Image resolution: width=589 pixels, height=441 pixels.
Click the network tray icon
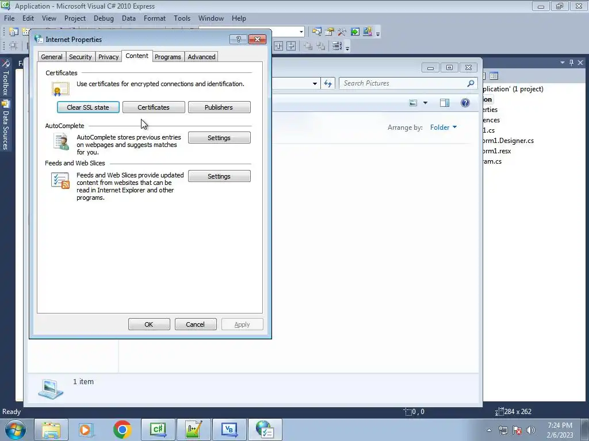tap(503, 430)
